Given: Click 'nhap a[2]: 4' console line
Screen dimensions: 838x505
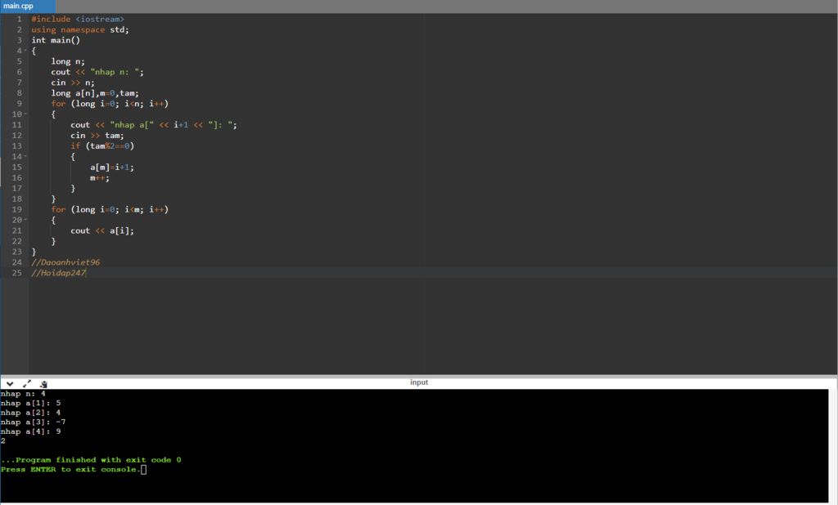Looking at the screenshot, I should tap(30, 413).
